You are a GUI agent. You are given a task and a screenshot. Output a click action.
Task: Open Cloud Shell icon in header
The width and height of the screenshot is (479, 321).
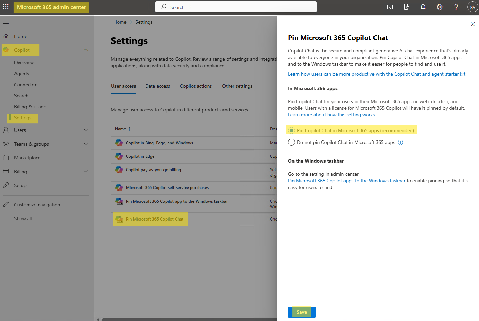click(390, 7)
